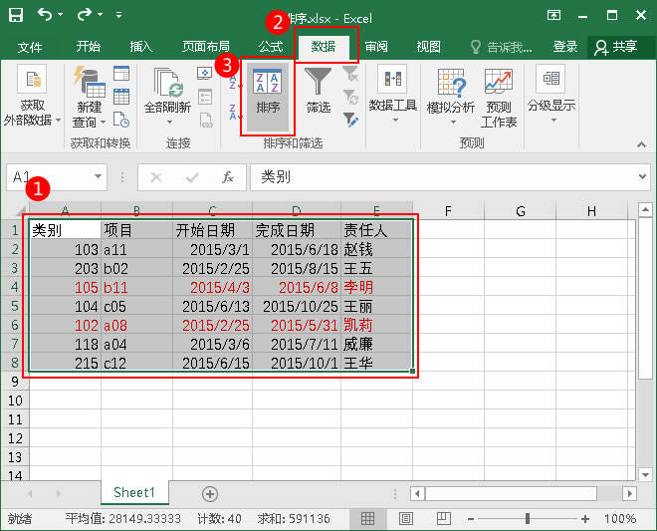
Task: Collapse the ribbon with the chevron
Action: (641, 144)
